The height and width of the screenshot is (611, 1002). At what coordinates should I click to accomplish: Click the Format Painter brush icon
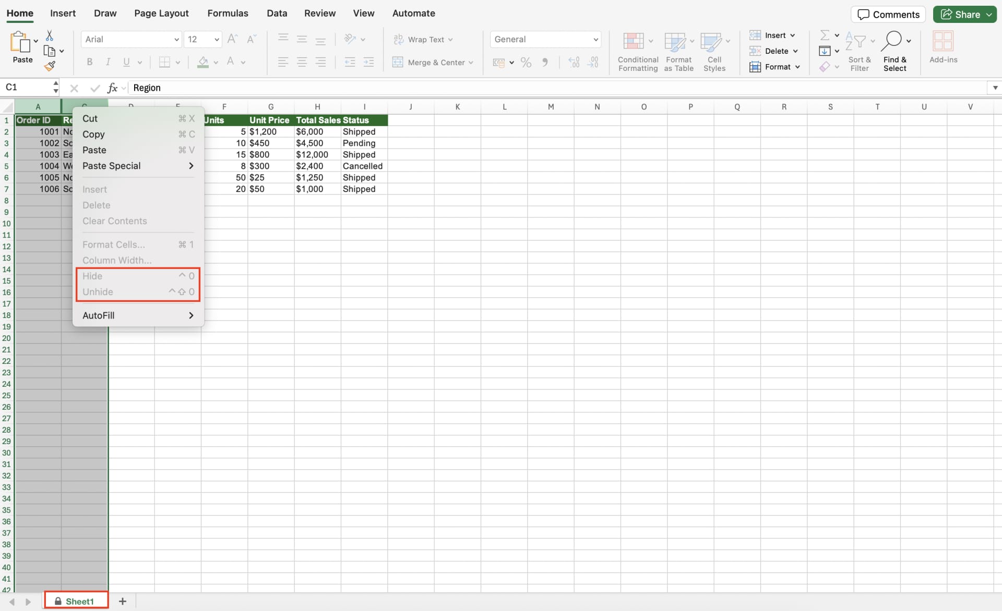click(x=50, y=66)
